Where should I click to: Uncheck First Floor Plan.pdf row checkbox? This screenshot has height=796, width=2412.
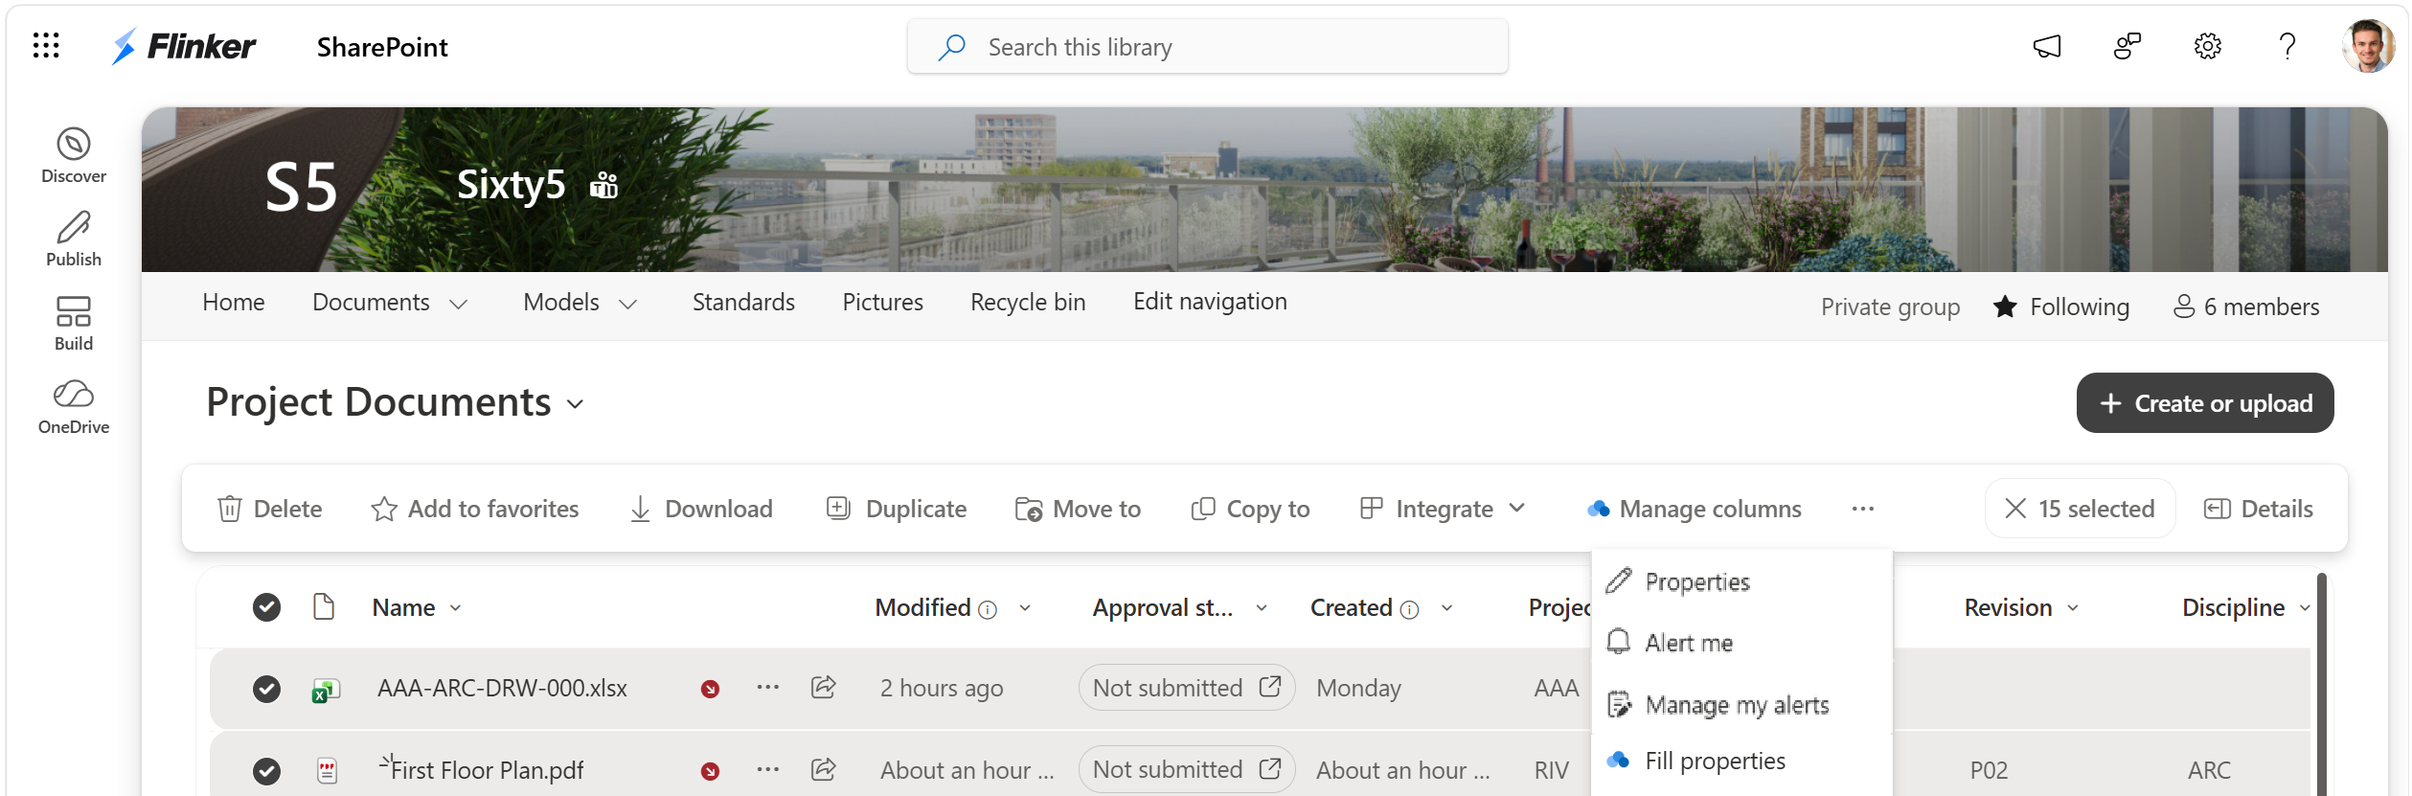(266, 770)
